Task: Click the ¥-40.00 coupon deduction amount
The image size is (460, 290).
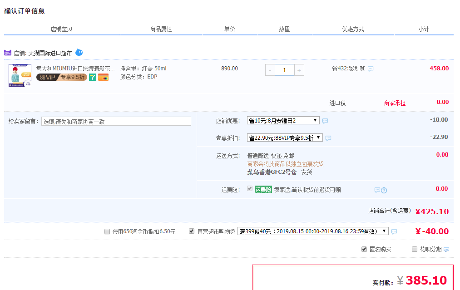Action: point(432,231)
